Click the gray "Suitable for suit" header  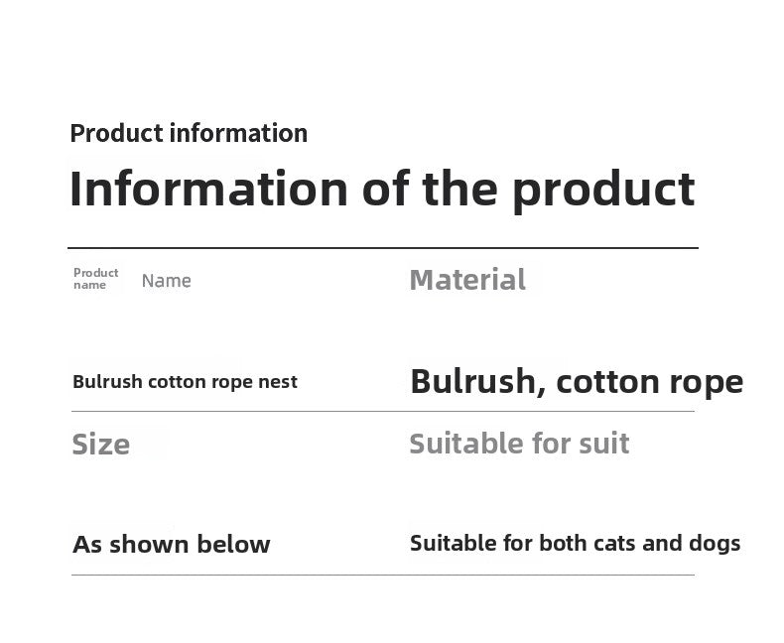pos(519,443)
